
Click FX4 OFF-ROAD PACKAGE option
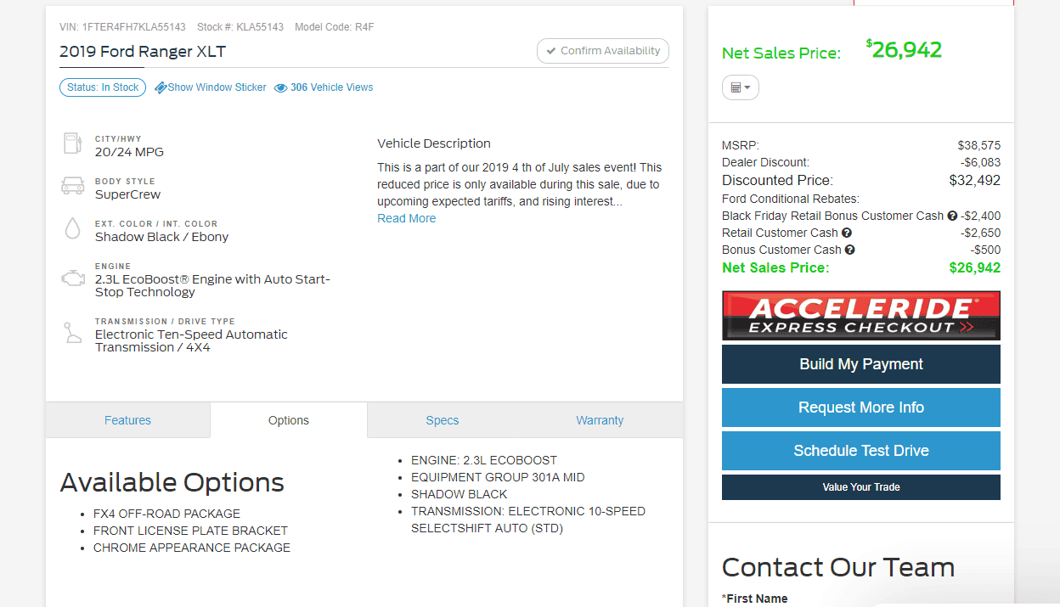(166, 514)
